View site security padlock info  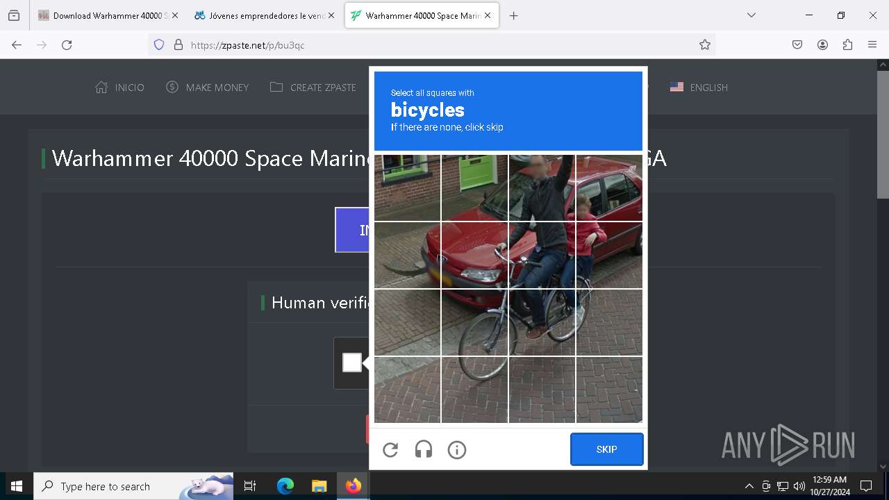tap(178, 44)
